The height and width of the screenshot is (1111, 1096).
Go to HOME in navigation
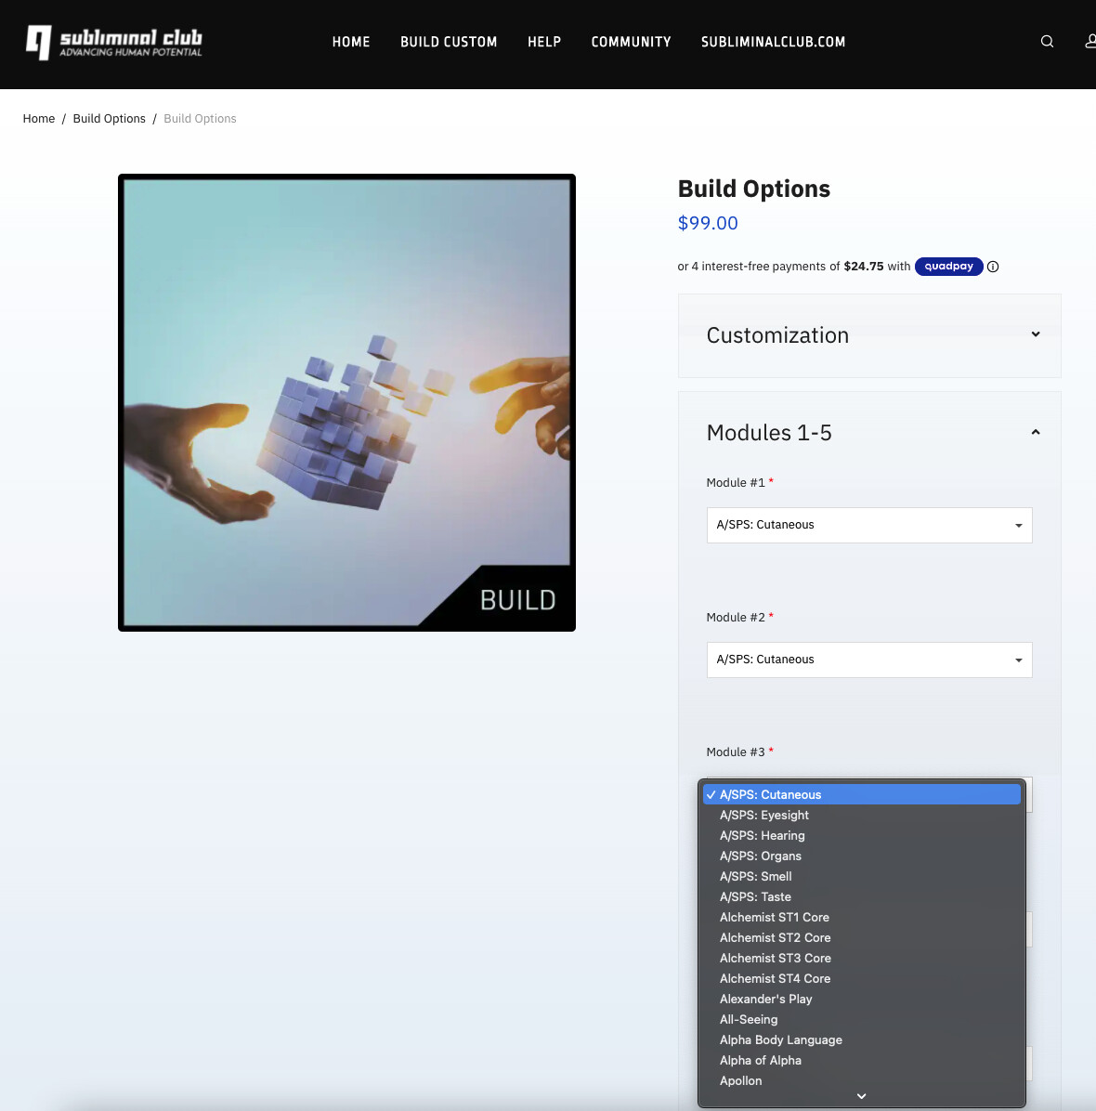point(351,42)
